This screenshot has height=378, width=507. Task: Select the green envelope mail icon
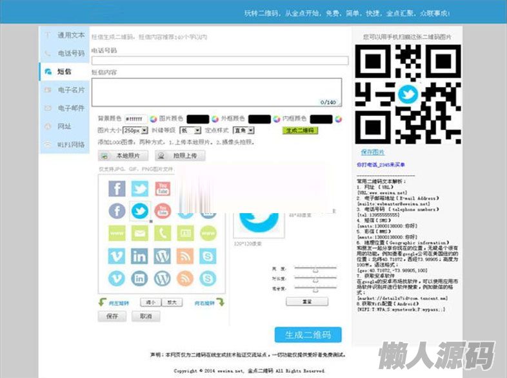tap(140, 233)
